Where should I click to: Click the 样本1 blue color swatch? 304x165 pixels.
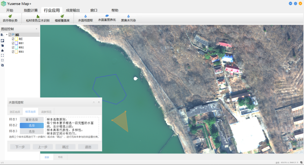click(x=16, y=43)
